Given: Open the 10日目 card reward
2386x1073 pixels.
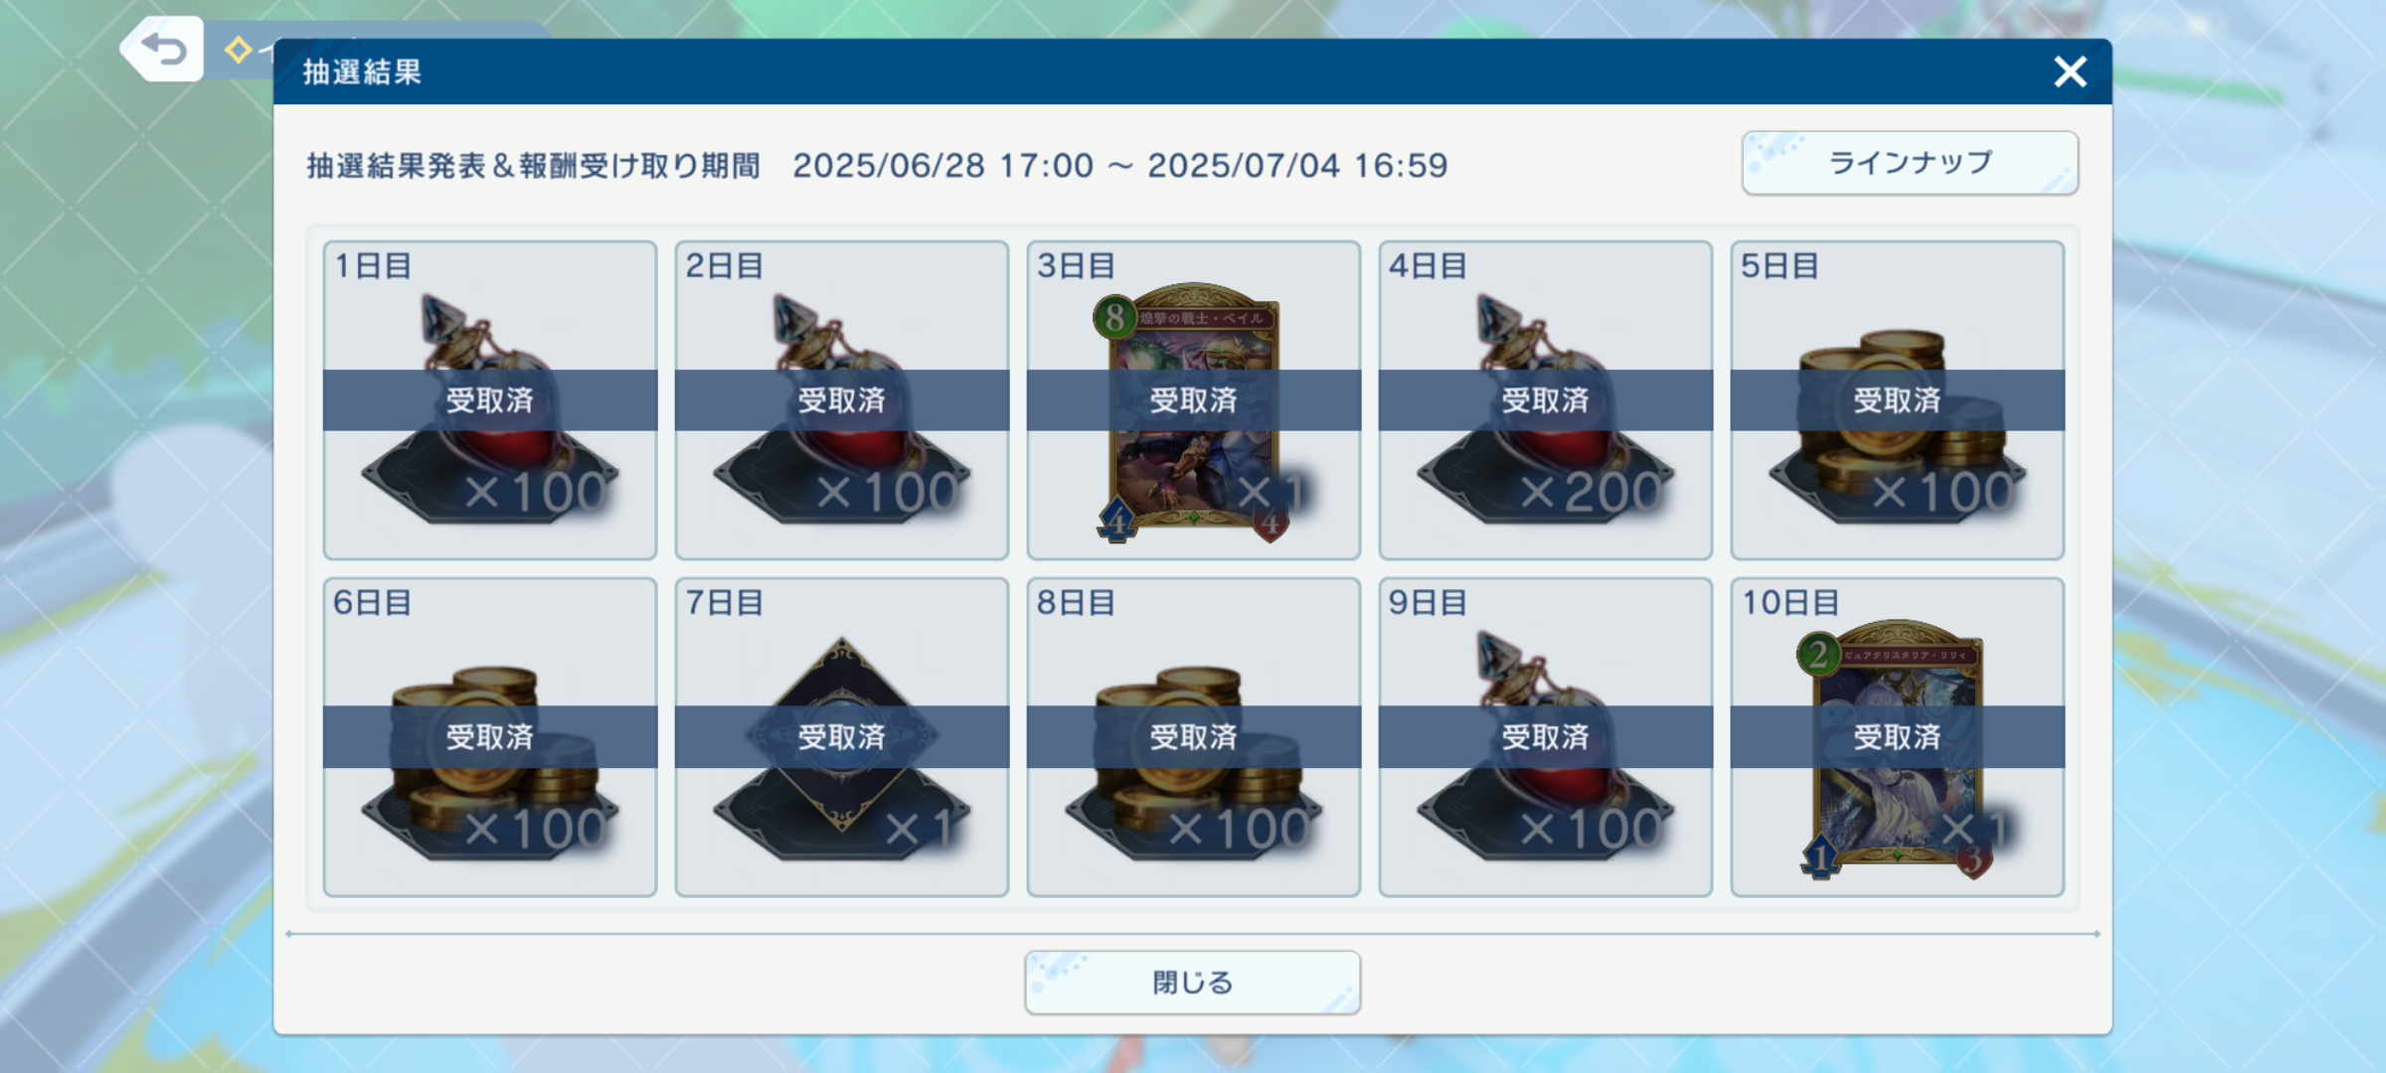Looking at the screenshot, I should 1898,737.
